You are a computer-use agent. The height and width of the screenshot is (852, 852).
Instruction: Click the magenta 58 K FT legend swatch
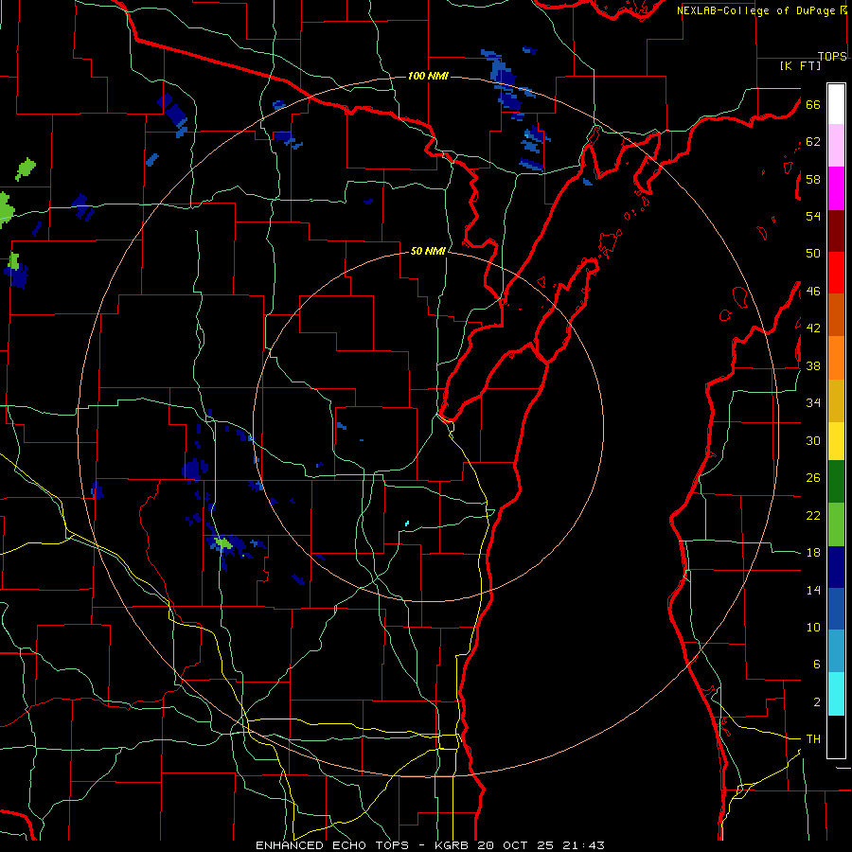coord(836,188)
